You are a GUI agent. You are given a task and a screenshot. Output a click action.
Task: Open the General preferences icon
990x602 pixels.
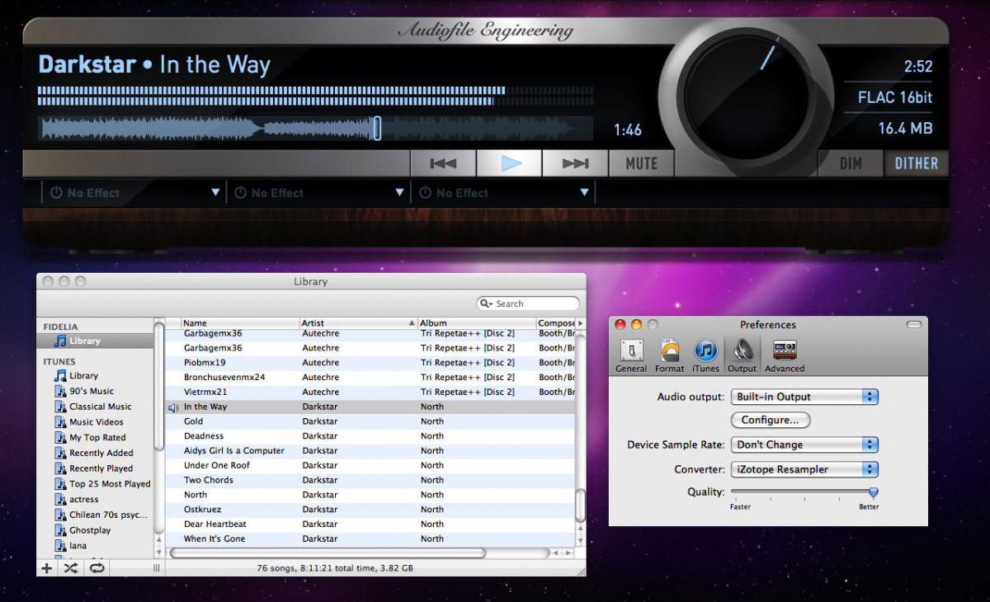point(631,355)
